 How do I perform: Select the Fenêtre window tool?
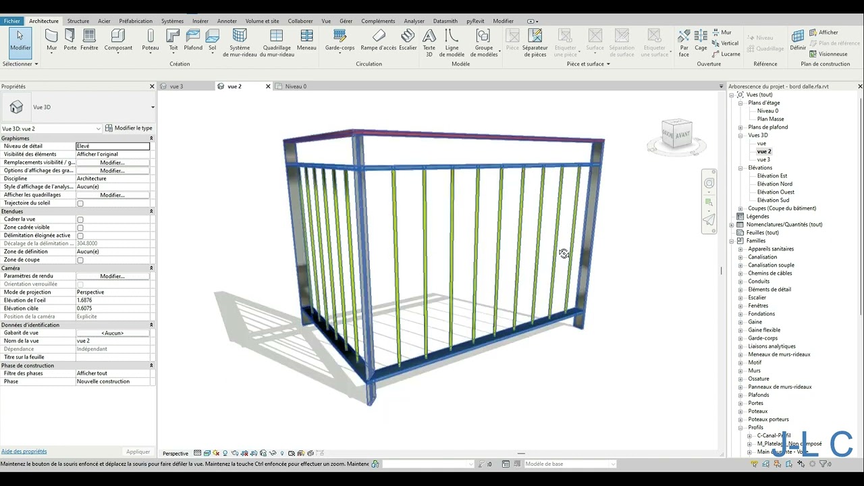89,40
